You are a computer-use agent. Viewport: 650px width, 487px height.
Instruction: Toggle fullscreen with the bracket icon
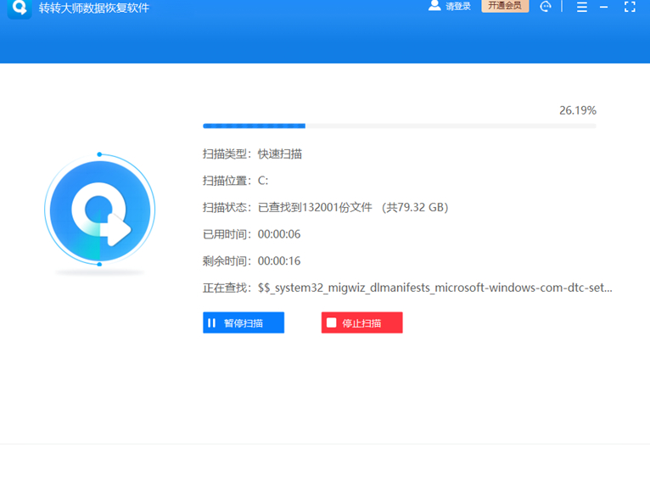coord(630,6)
